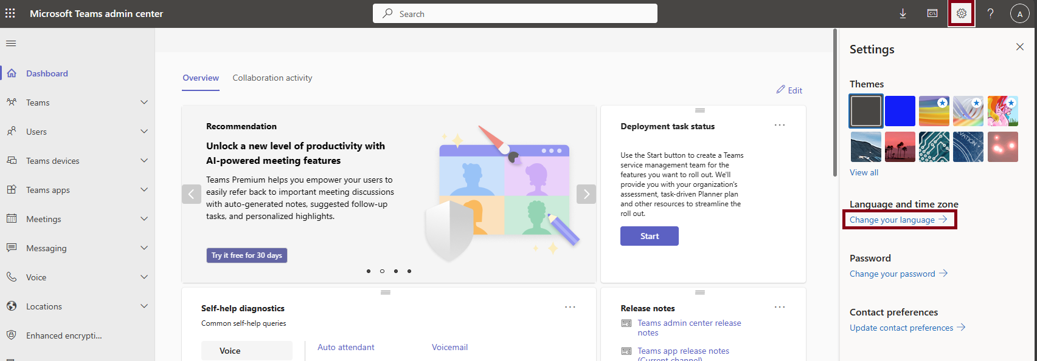
Task: Click the Teams apps icon
Action: click(x=12, y=190)
